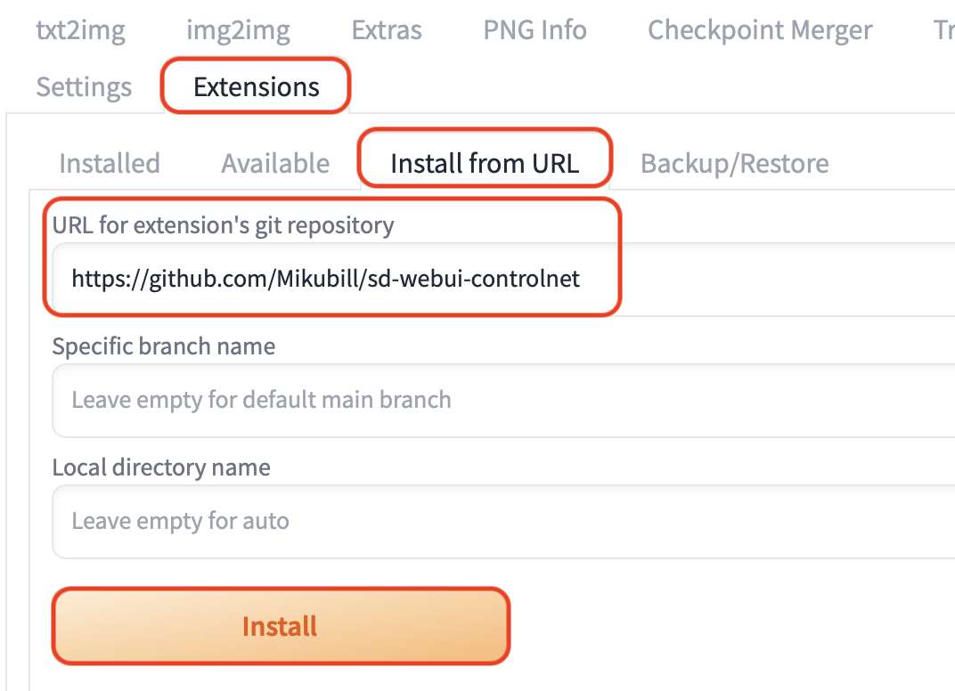Select the PNG Info tab
This screenshot has height=691, width=955.
tap(535, 30)
